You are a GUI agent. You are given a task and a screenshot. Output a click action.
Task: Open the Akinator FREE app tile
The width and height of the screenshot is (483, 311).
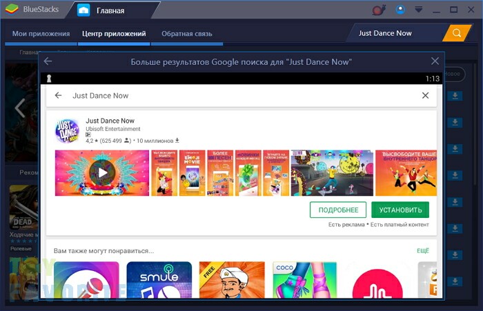232,279
